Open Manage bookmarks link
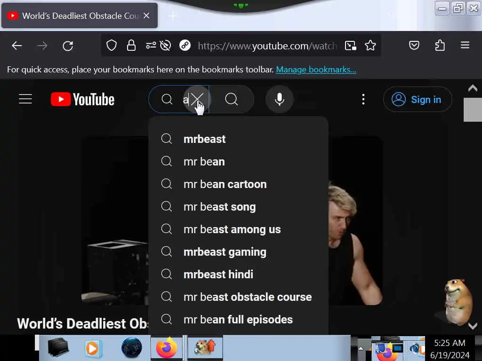Screen dimensions: 482x361 click(316, 70)
